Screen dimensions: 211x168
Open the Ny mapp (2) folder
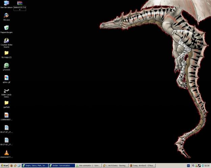tap(6, 53)
